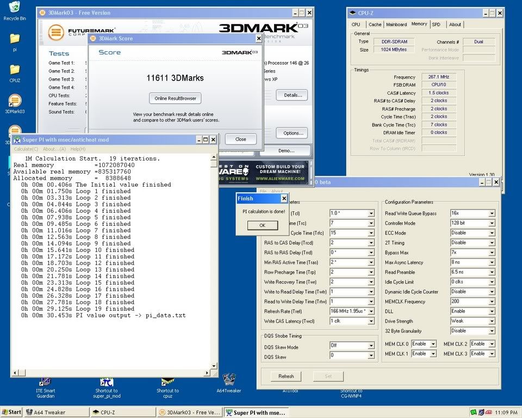Screen dimensions: 522x418
Task: Open the Recycle Bin desktop icon
Action: point(15,11)
